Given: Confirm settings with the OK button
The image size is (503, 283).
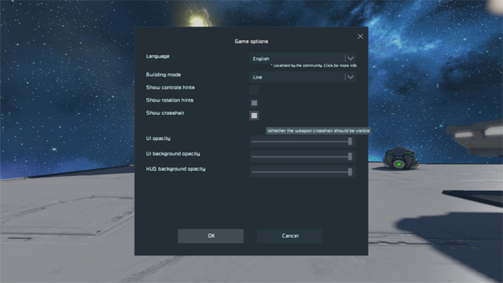Looking at the screenshot, I should 211,236.
